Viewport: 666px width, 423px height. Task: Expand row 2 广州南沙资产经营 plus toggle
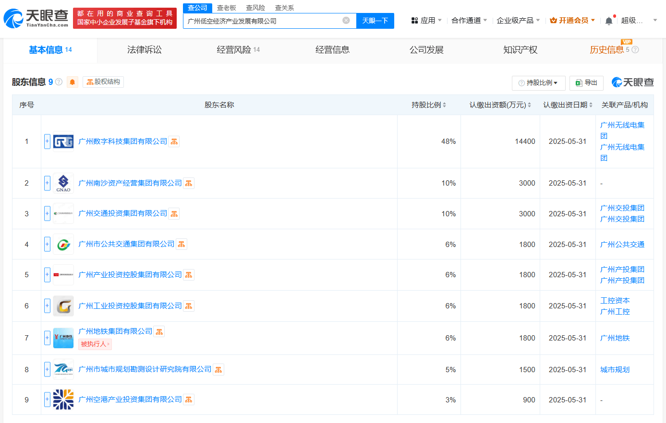point(47,183)
